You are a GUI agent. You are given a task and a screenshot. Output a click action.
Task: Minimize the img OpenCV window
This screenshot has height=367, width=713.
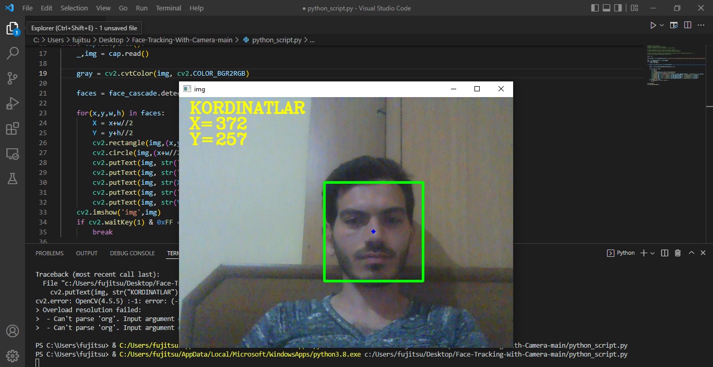(453, 89)
